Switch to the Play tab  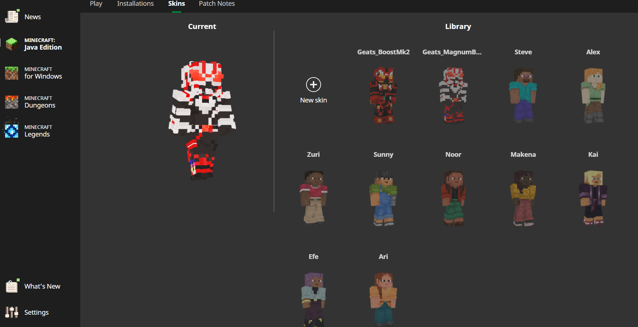point(96,4)
